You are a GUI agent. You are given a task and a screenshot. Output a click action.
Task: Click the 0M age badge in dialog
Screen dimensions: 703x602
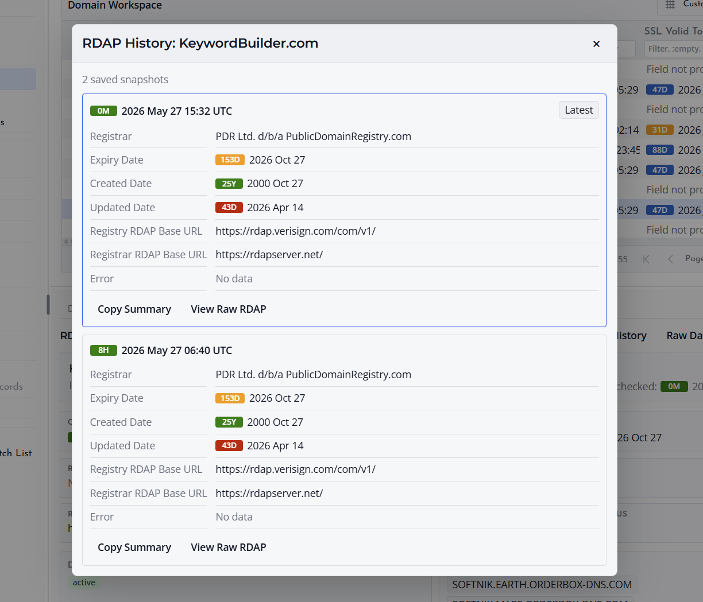tap(103, 111)
